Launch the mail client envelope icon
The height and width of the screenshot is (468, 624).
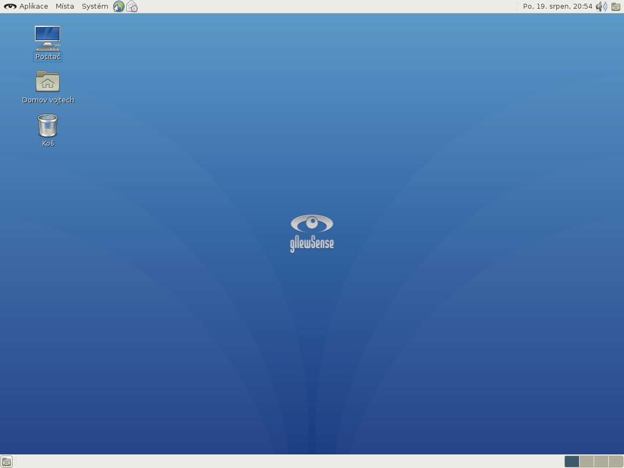tap(132, 6)
